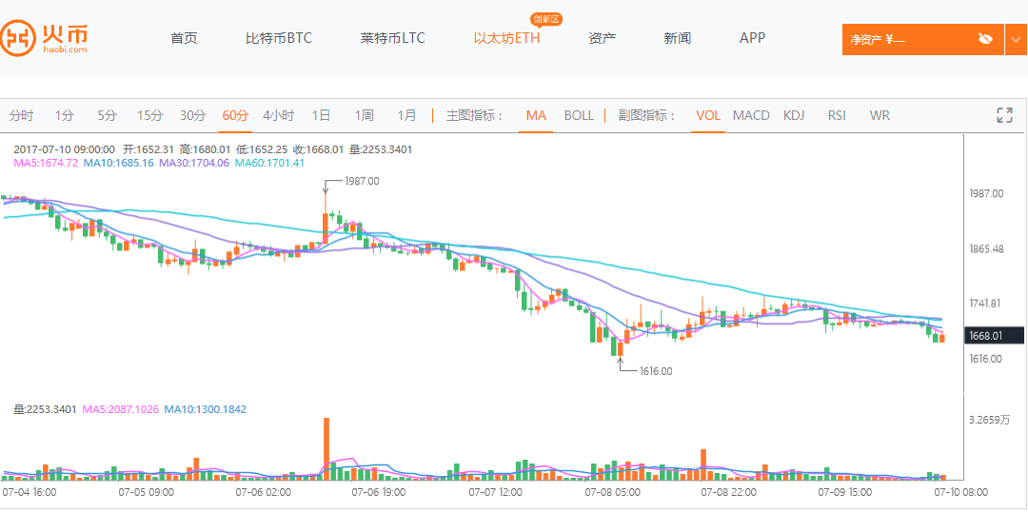This screenshot has width=1028, height=513.
Task: Switch sub-indicator to KDJ
Action: point(794,115)
